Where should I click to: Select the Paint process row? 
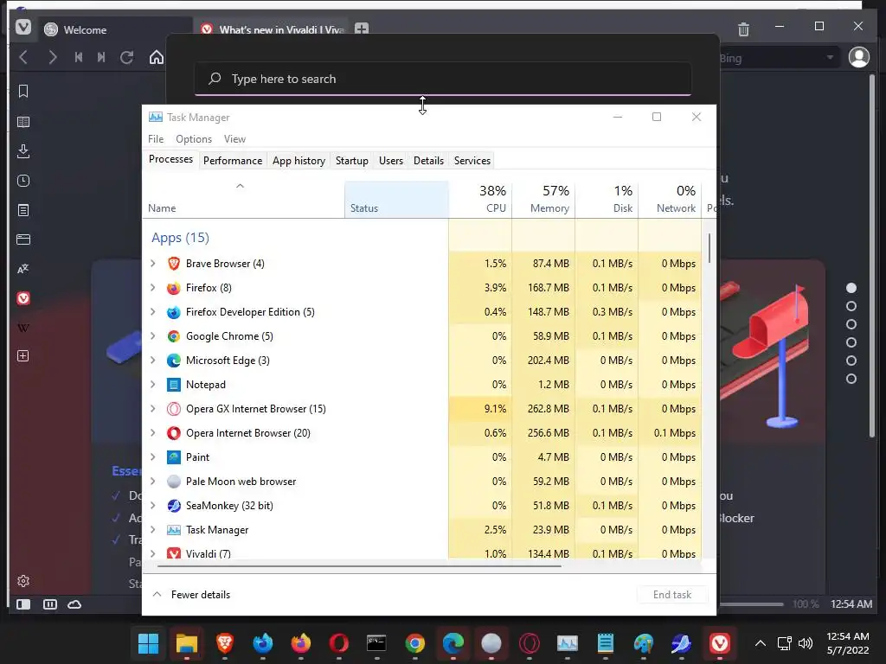[421, 457]
